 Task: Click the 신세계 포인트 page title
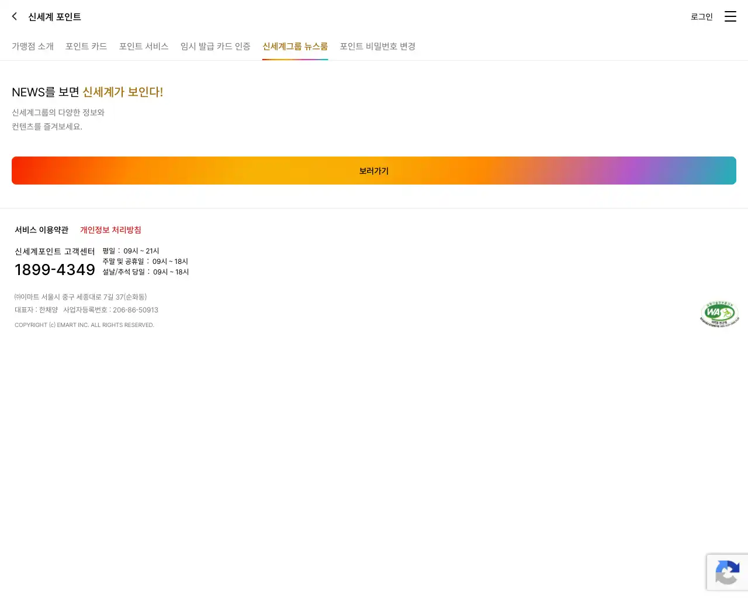[x=55, y=17]
